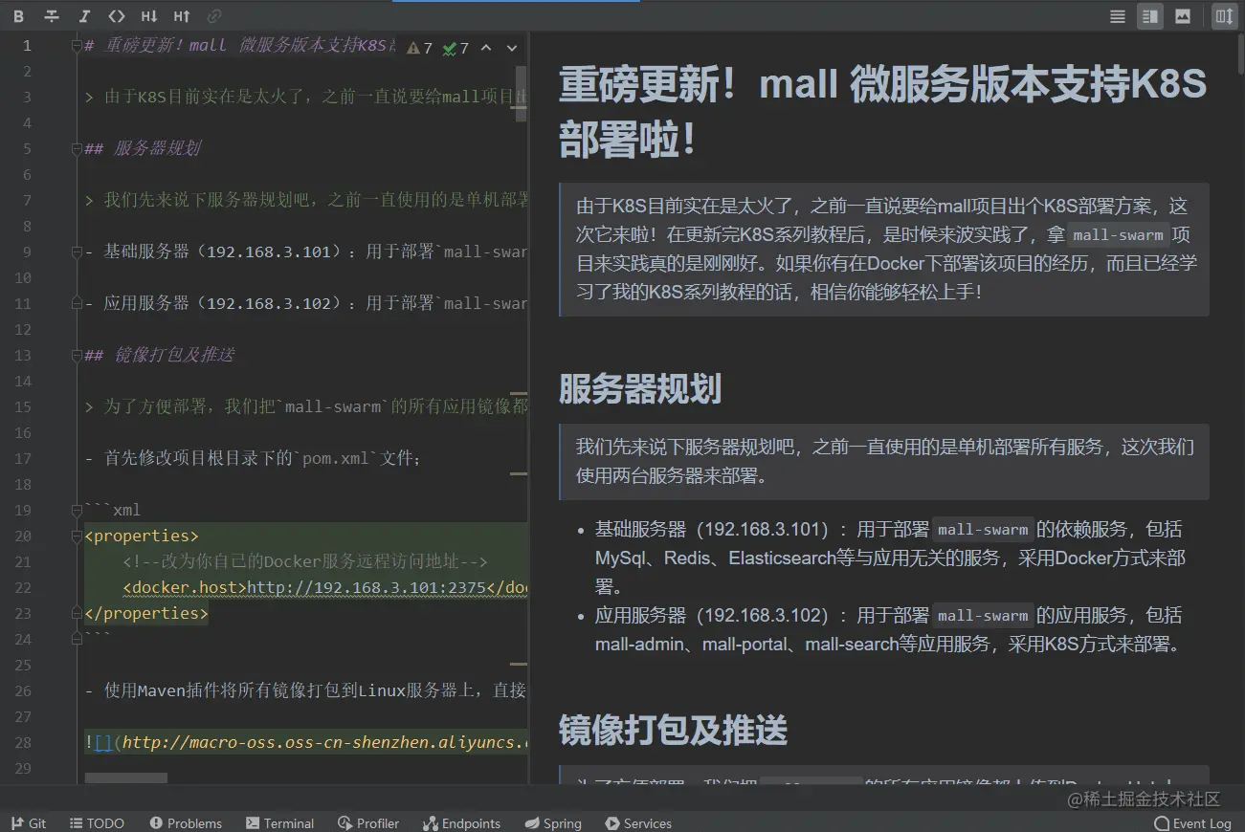Viewport: 1245px width, 832px height.
Task: Click the XML comment on line 21
Action: pos(305,561)
